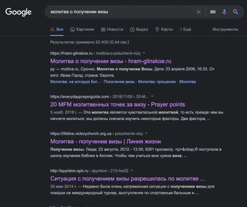
Task: Expand options arrow for hram-glinskoe.ru result
Action: coord(144,53)
